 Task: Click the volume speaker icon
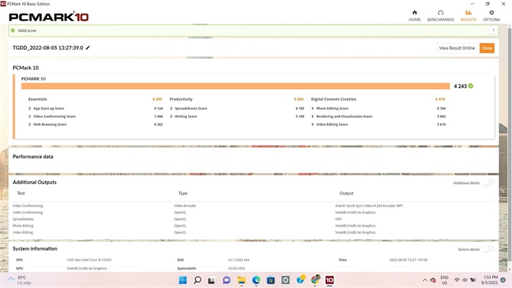[x=465, y=280]
